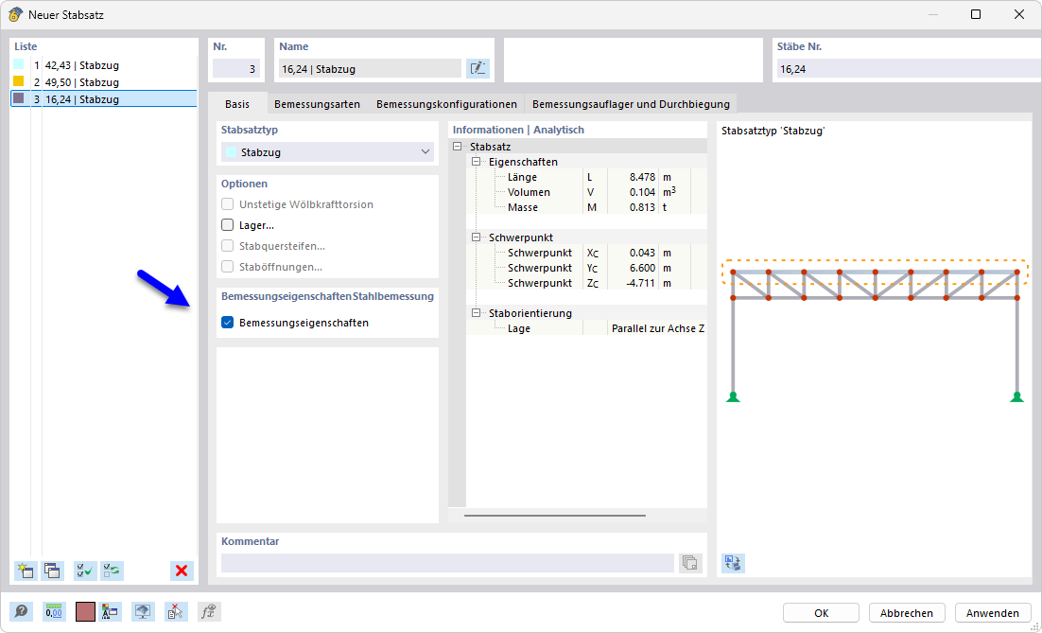The width and height of the screenshot is (1042, 633).
Task: Open the Stabsatztyp Stabzug dropdown
Action: click(x=327, y=152)
